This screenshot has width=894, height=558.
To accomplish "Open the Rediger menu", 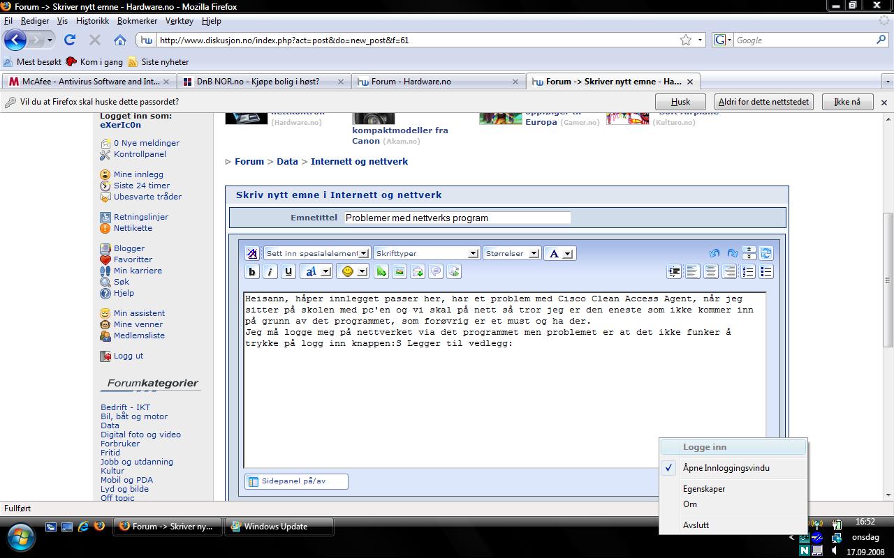I will pos(35,21).
